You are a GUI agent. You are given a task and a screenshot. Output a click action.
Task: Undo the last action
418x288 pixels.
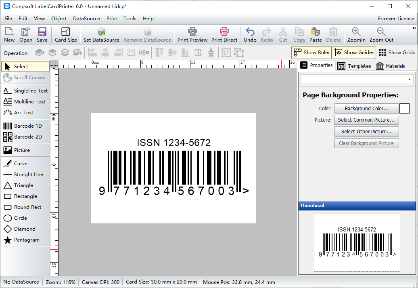click(250, 35)
